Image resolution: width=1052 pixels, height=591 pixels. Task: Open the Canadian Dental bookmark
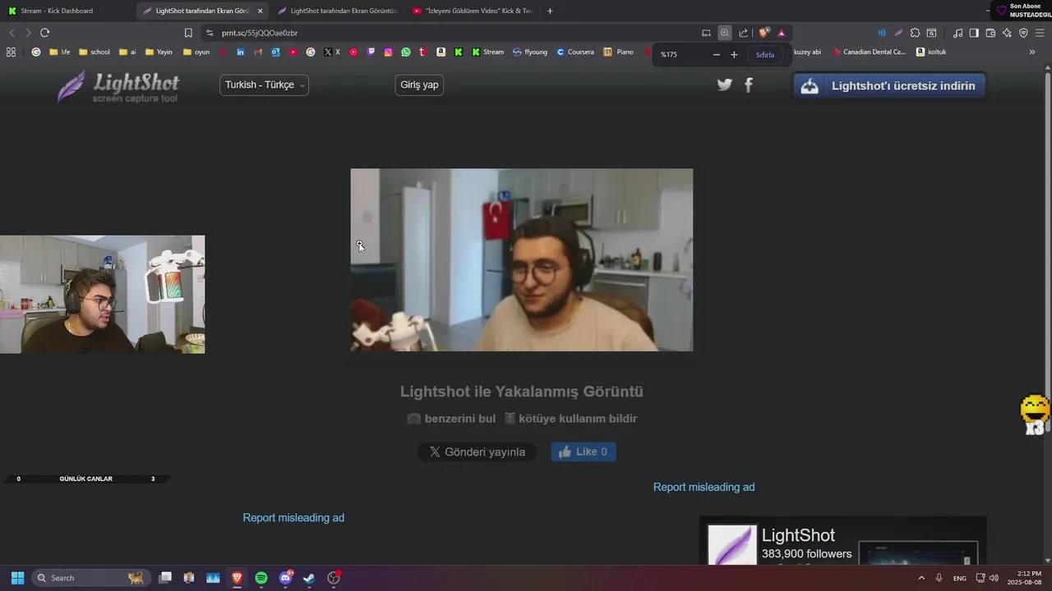pyautogui.click(x=870, y=52)
